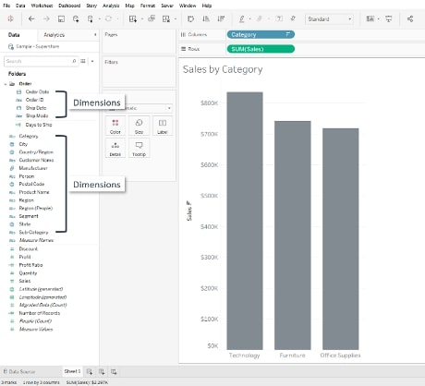425x386 pixels.
Task: Click the Tableau logo start page icon
Action: [x=10, y=18]
